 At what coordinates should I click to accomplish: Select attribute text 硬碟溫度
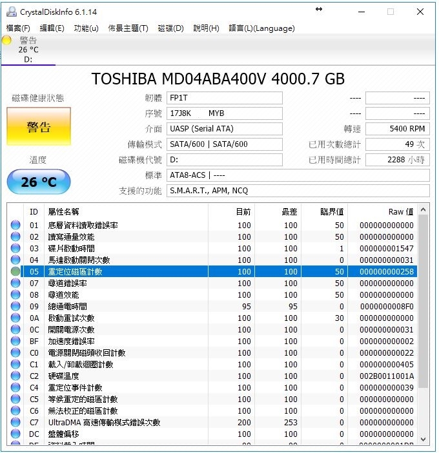pos(63,376)
